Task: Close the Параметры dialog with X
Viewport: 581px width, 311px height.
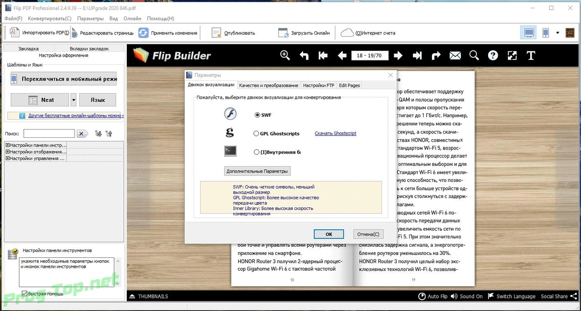Action: tap(390, 75)
